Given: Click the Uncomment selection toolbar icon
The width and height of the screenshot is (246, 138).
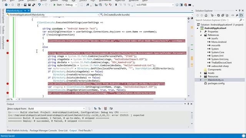Looking at the screenshot, I should [x=110, y=5].
